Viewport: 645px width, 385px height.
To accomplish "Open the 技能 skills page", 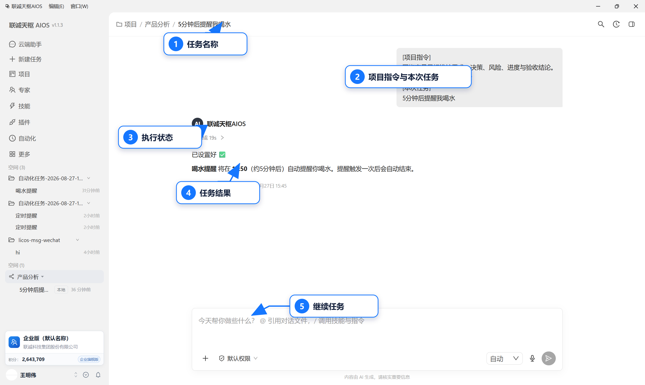I will coord(20,106).
